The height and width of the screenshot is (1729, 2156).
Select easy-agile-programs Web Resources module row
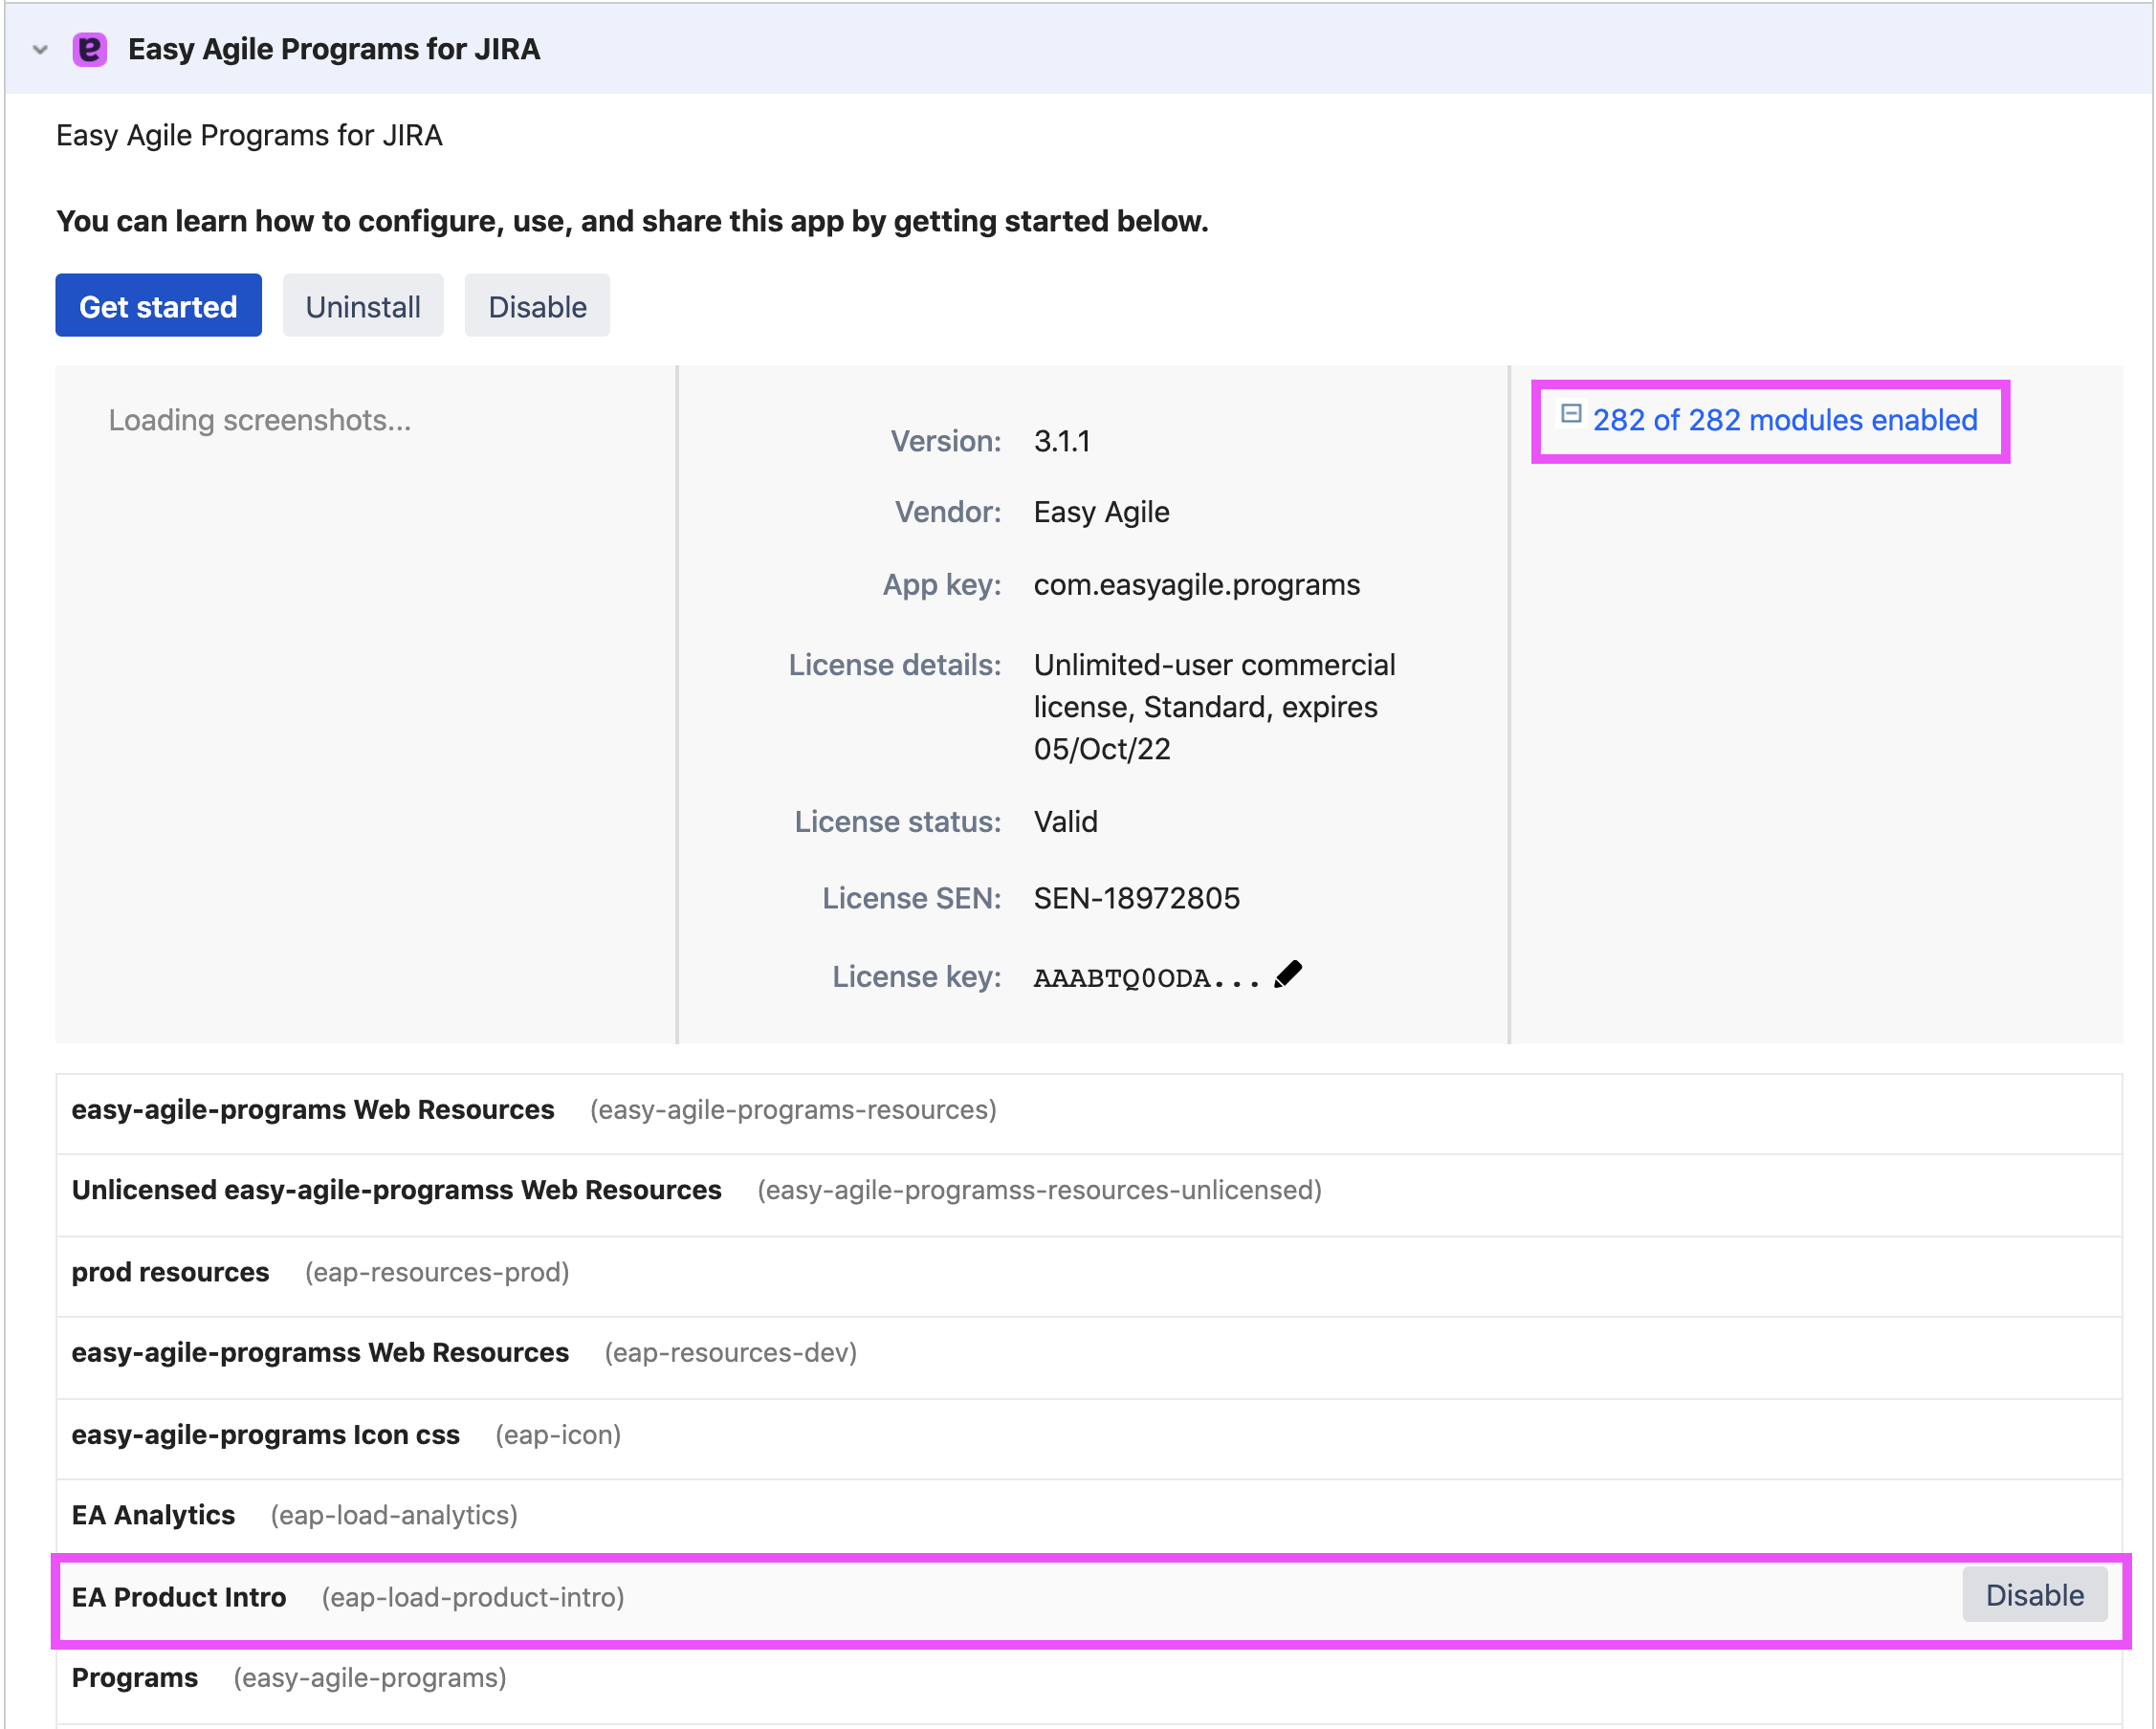tap(313, 1110)
